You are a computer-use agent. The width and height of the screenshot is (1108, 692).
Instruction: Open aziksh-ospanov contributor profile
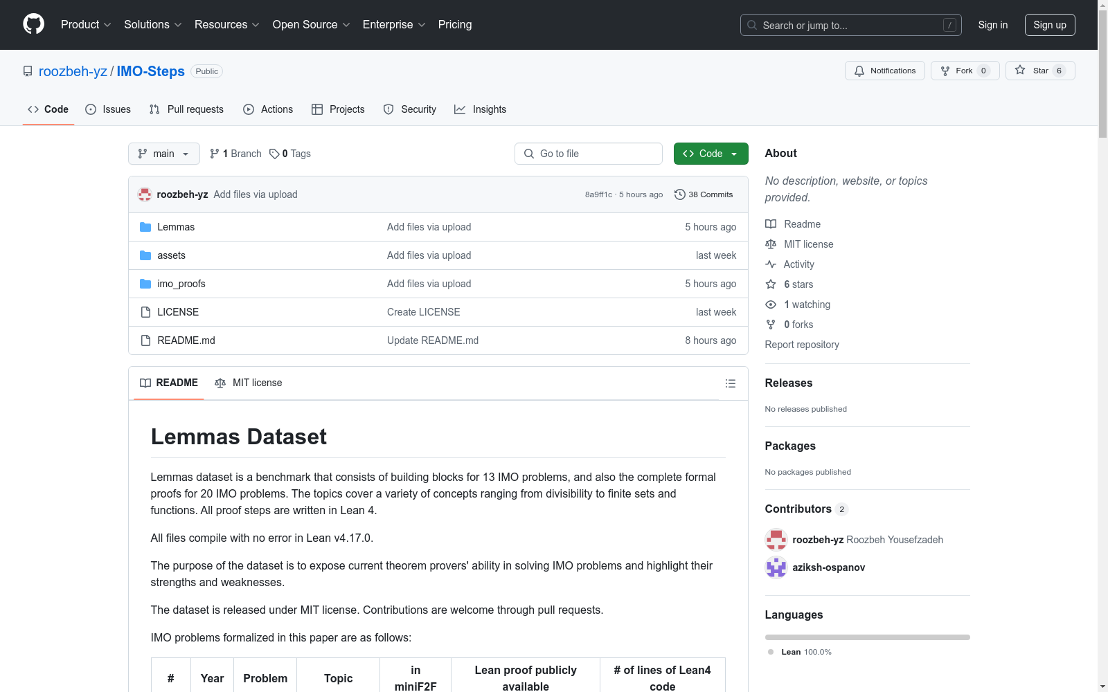pos(829,567)
